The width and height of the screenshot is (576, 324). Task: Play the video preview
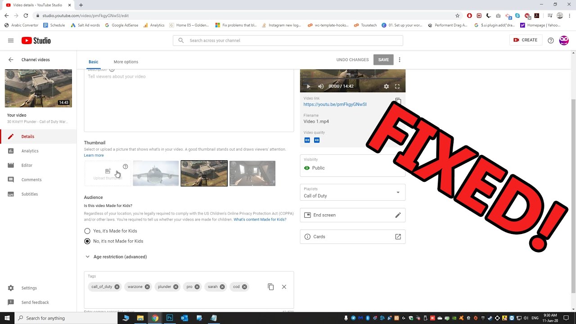pyautogui.click(x=308, y=86)
